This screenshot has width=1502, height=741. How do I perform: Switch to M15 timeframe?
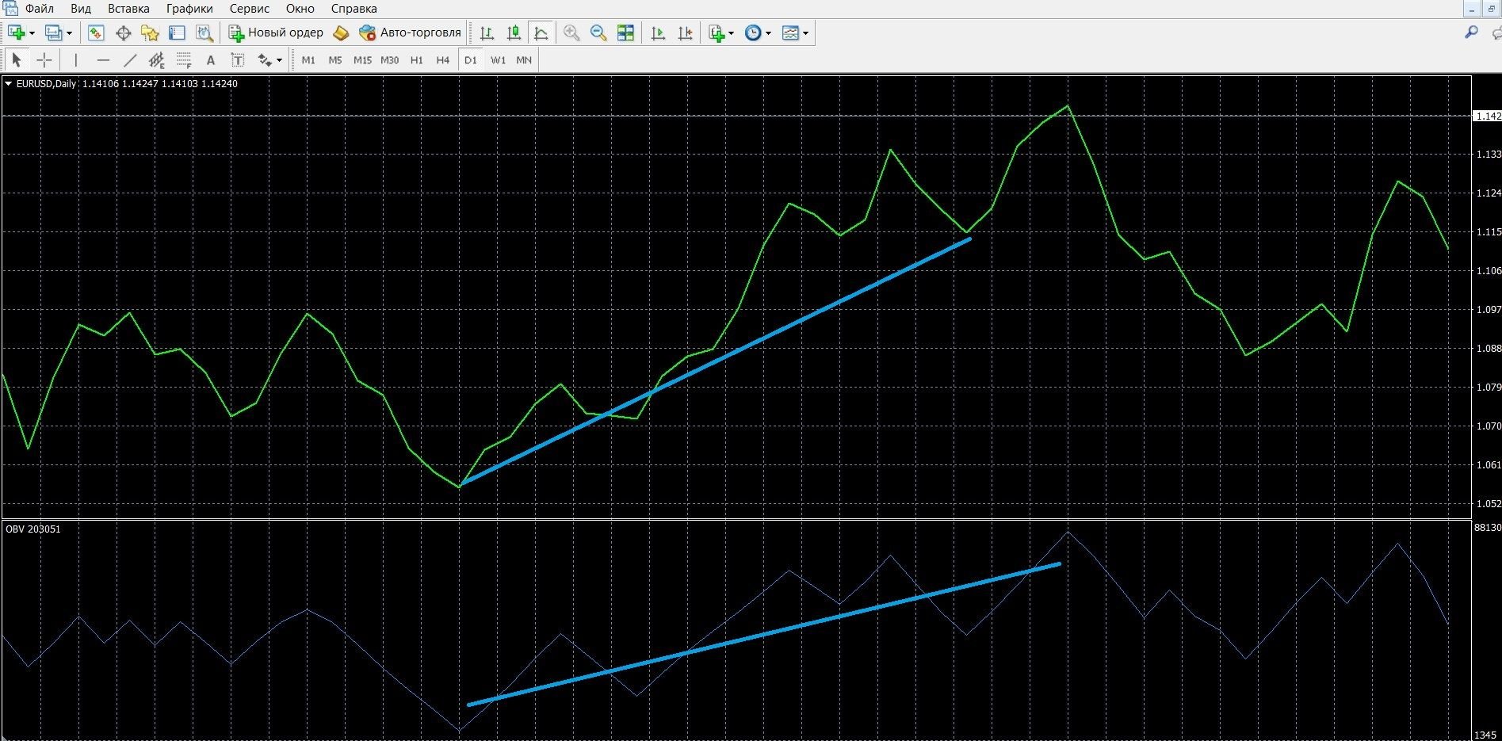(362, 59)
